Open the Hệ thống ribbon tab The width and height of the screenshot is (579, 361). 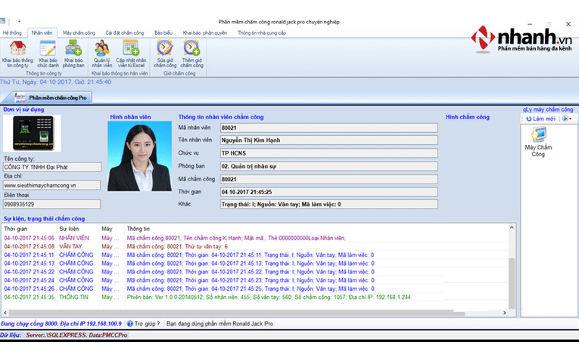pyautogui.click(x=12, y=32)
